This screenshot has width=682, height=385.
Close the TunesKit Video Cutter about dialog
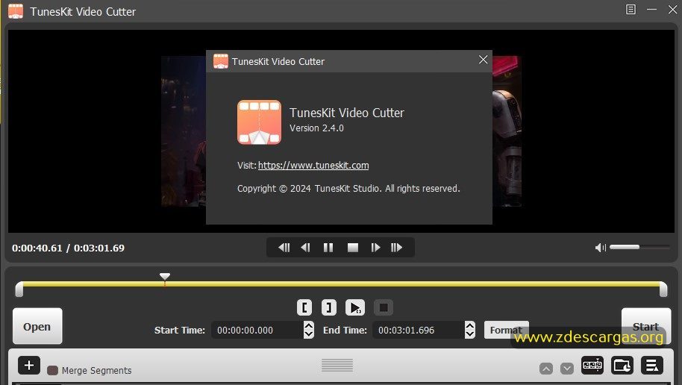483,60
